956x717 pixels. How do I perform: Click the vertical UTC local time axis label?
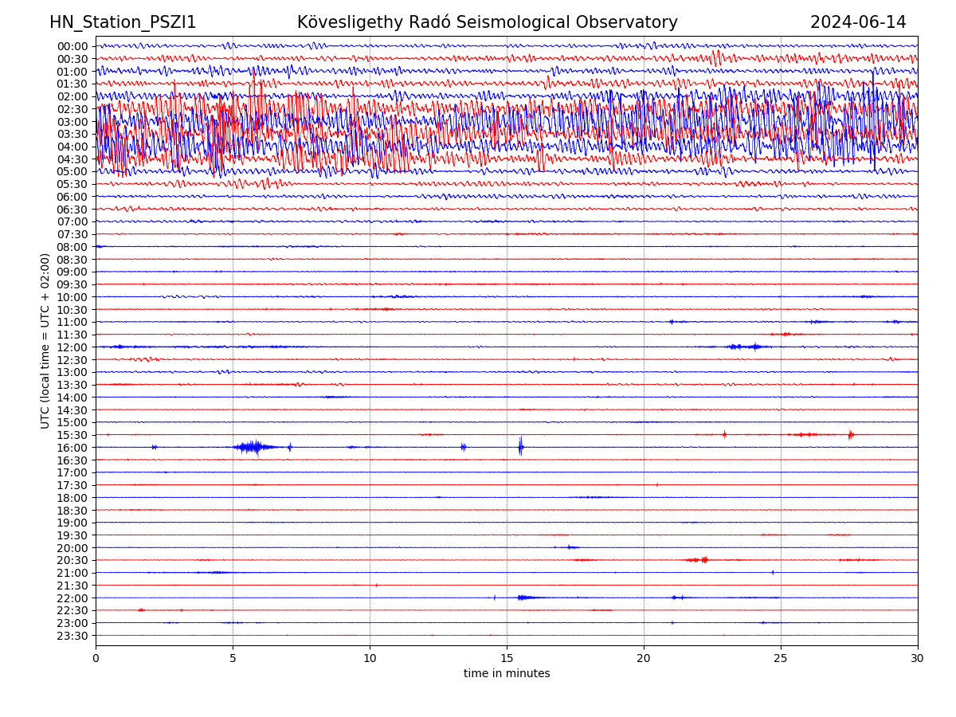tap(45, 341)
